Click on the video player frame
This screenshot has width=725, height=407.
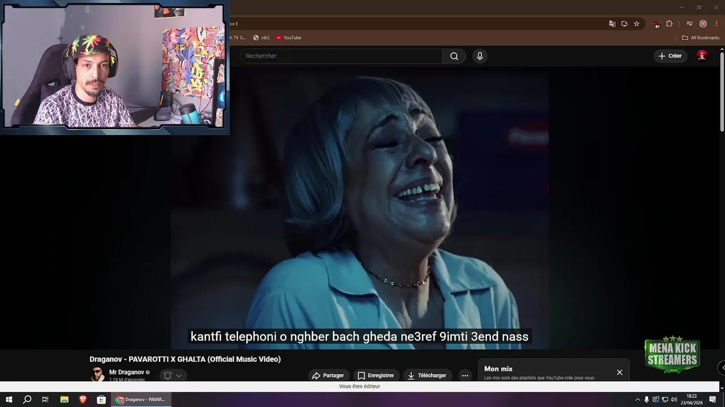click(360, 209)
